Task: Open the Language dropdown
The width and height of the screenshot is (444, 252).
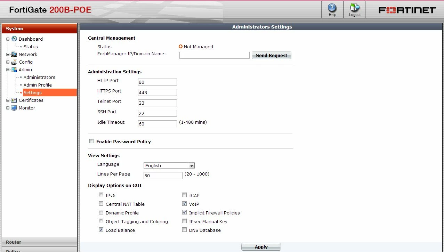Action: point(169,165)
